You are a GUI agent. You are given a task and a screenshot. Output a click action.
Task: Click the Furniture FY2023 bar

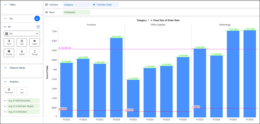point(66,90)
